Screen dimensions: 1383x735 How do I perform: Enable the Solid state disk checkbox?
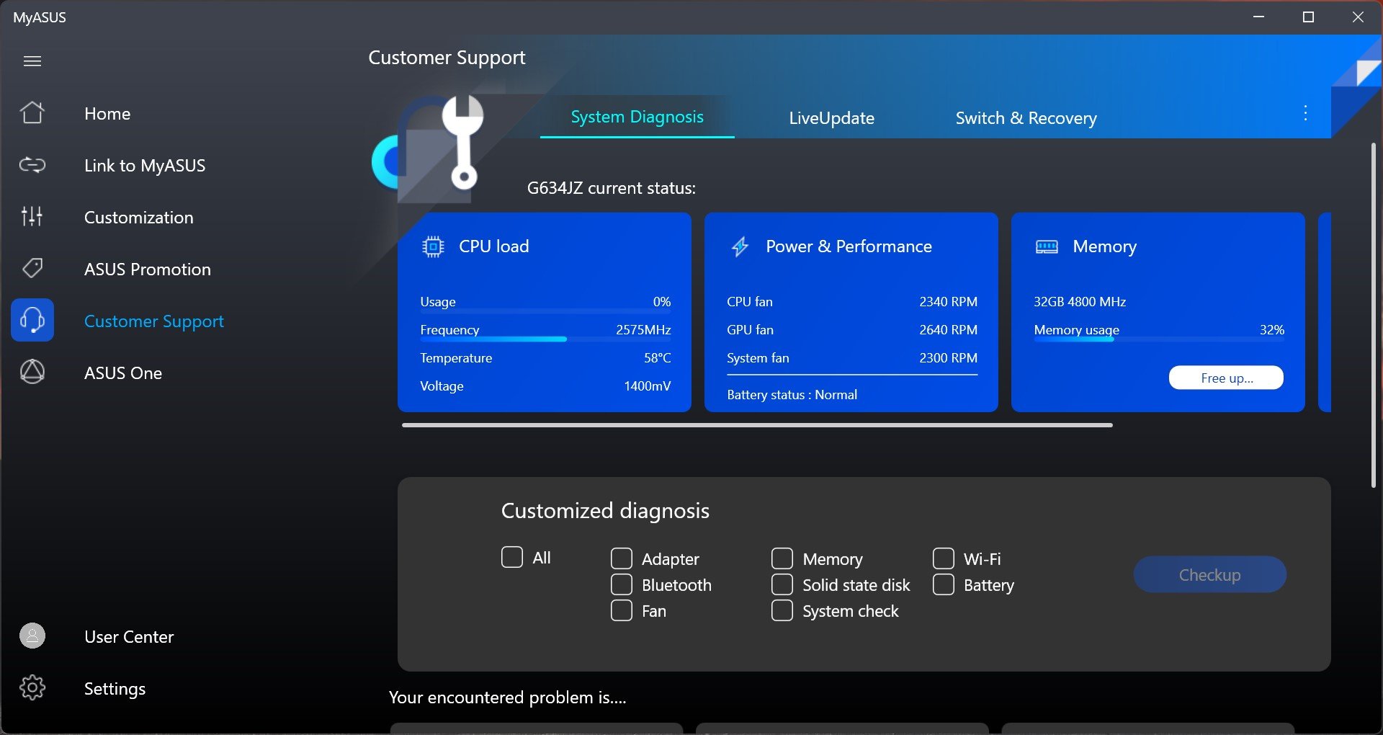[782, 584]
